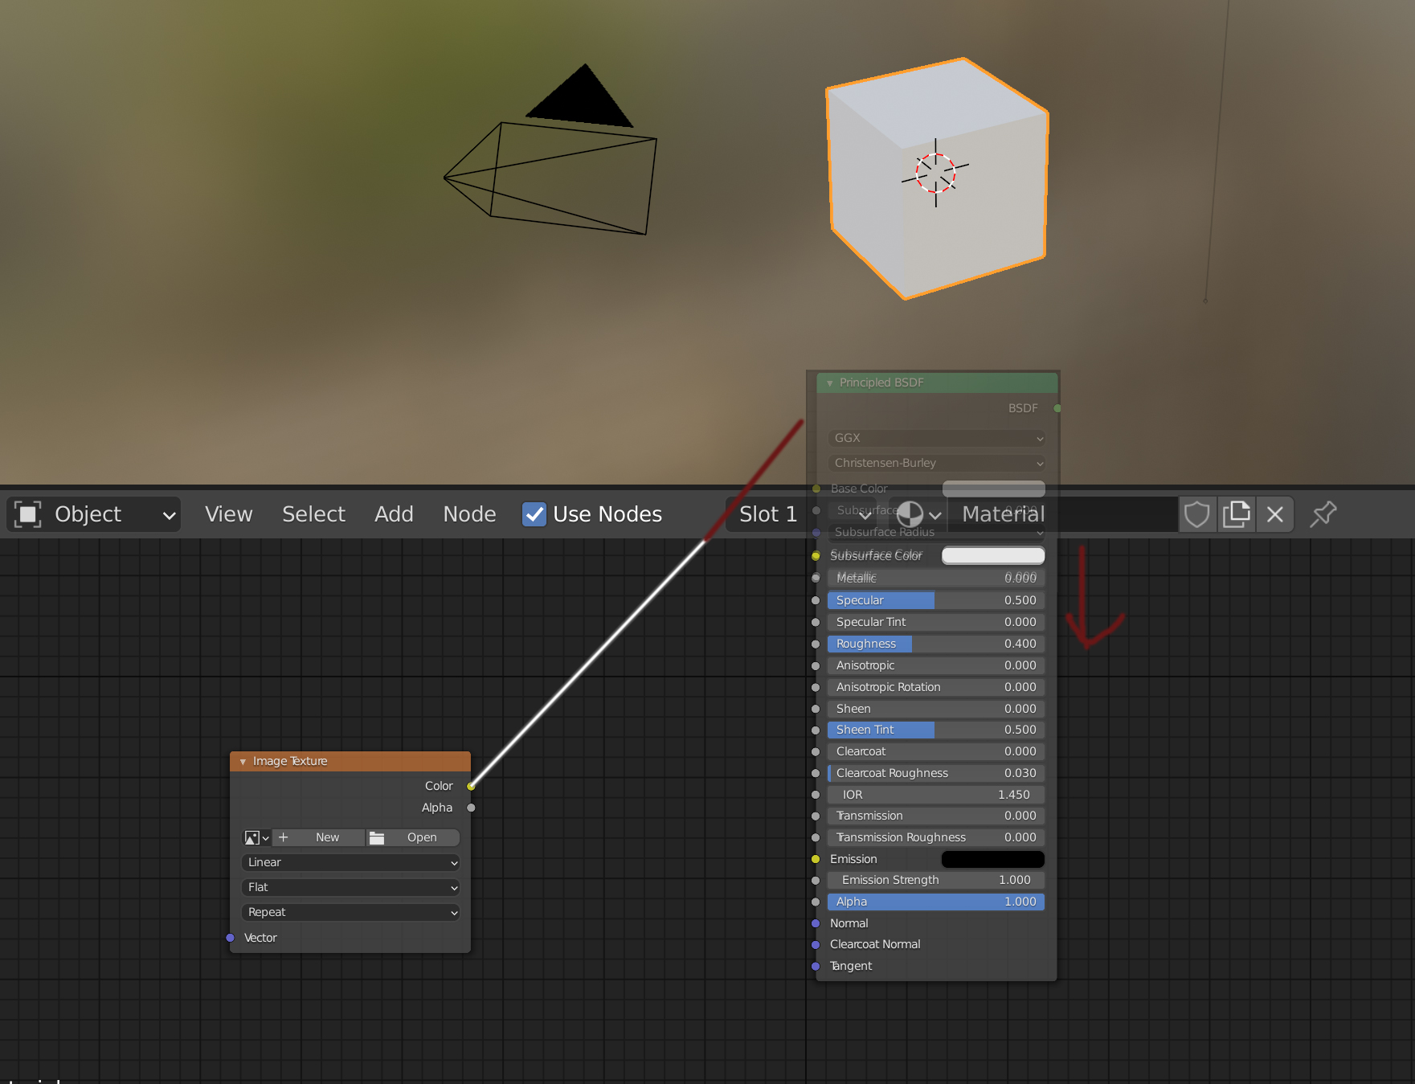Viewport: 1415px width, 1084px height.
Task: Click the Image Texture Alpha output socket
Action: 471,808
